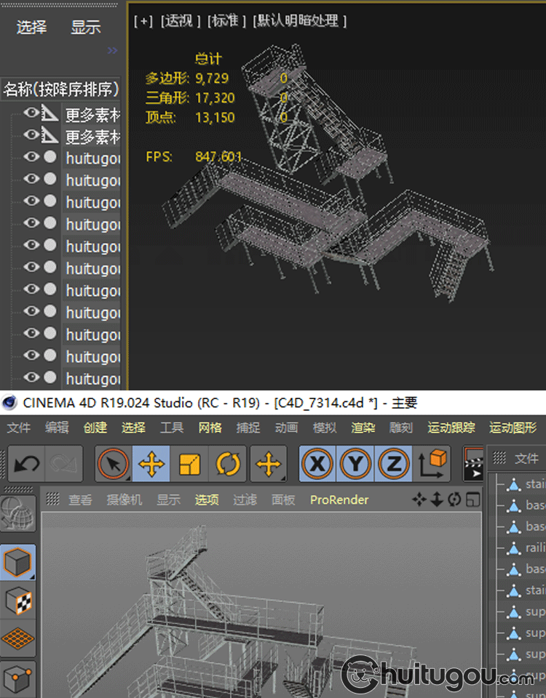Open the 渲染 menu in menu bar
Viewport: 546px width, 698px height.
363,428
